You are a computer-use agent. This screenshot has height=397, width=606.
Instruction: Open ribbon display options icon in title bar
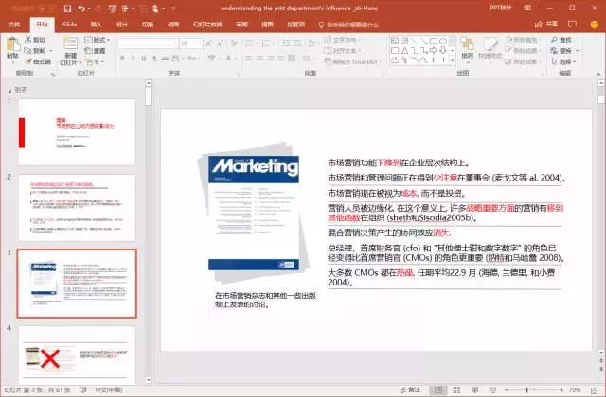pyautogui.click(x=527, y=8)
